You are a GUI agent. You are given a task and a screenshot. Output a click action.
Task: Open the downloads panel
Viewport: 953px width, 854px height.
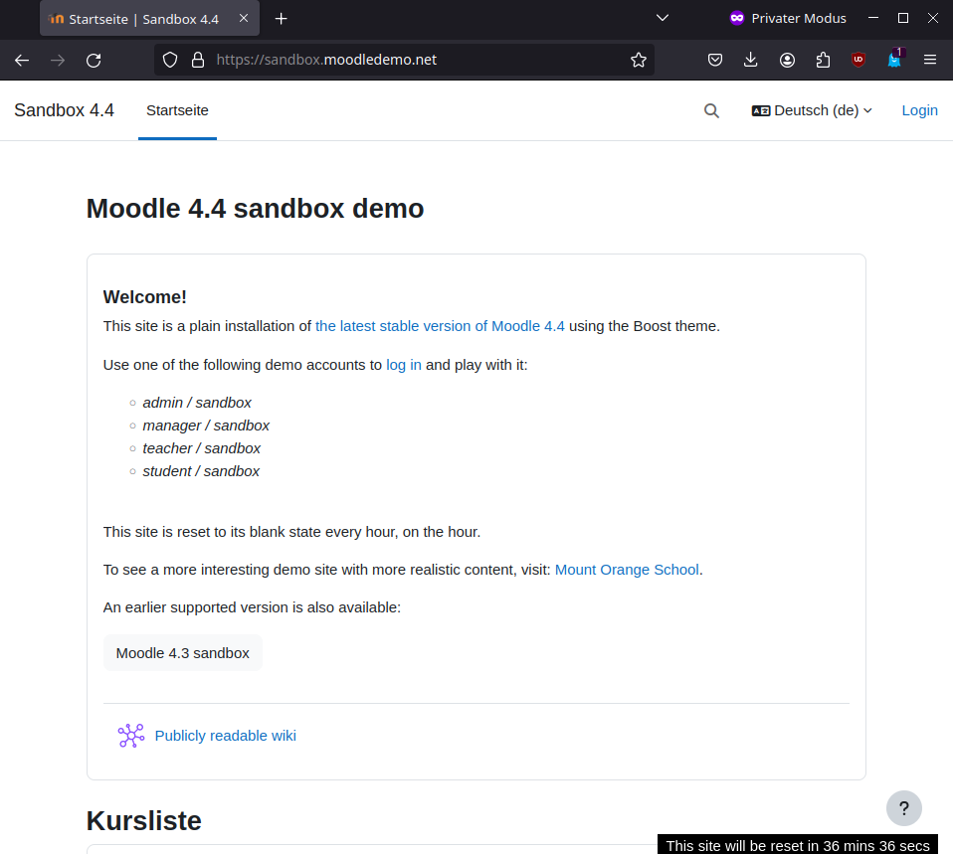(751, 60)
